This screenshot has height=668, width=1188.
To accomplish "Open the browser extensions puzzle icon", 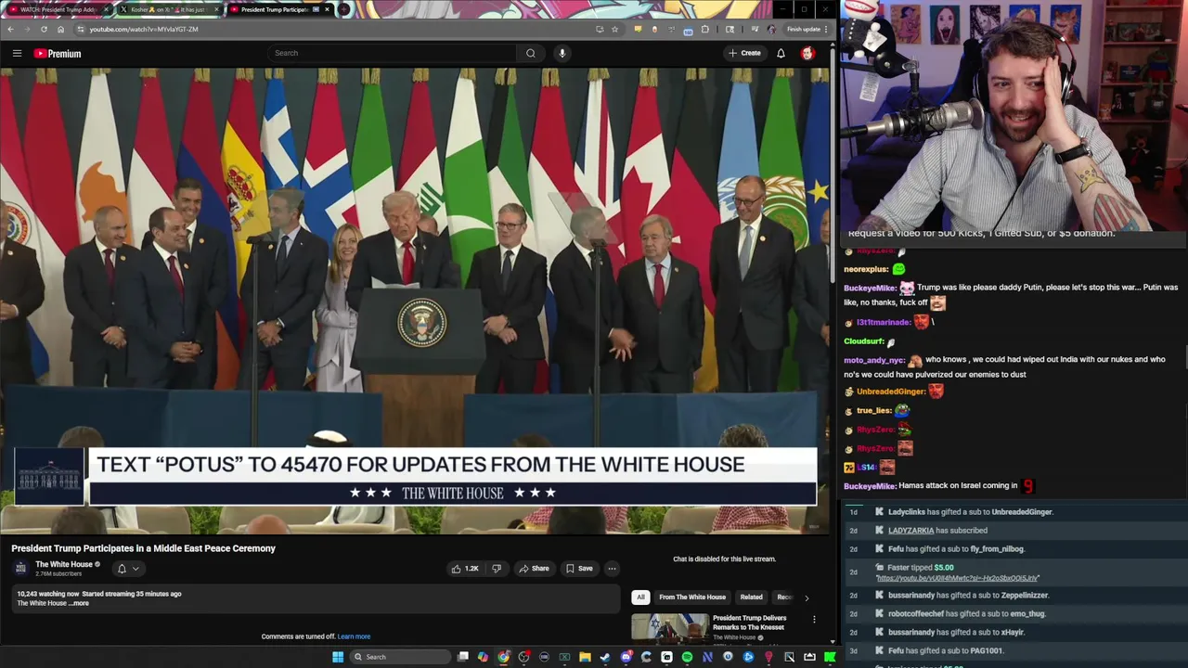I will [704, 29].
